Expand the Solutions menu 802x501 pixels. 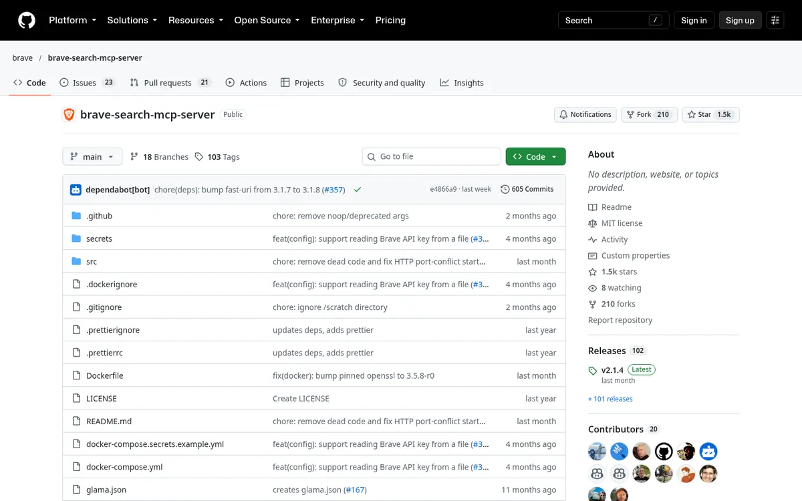coord(132,20)
